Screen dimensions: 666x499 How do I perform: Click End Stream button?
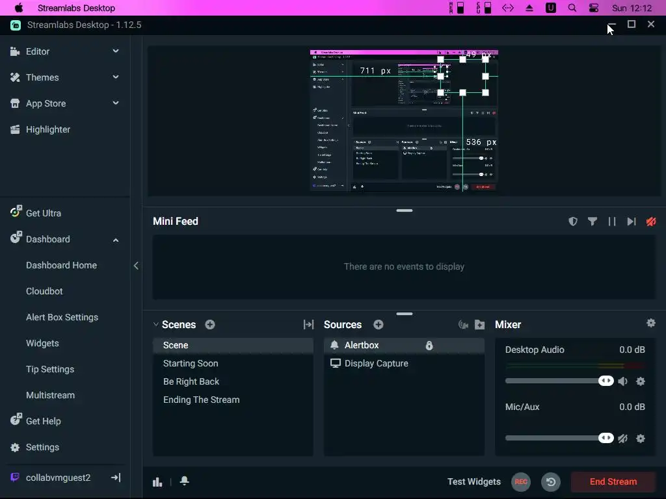[x=613, y=481]
